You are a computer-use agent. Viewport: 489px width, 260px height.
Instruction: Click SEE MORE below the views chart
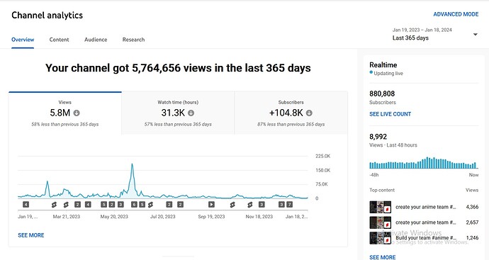31,235
